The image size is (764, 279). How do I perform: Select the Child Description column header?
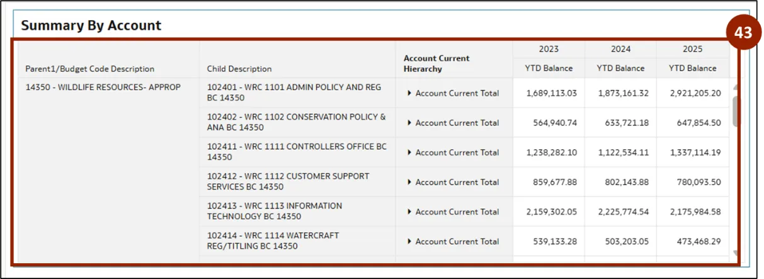click(x=239, y=69)
